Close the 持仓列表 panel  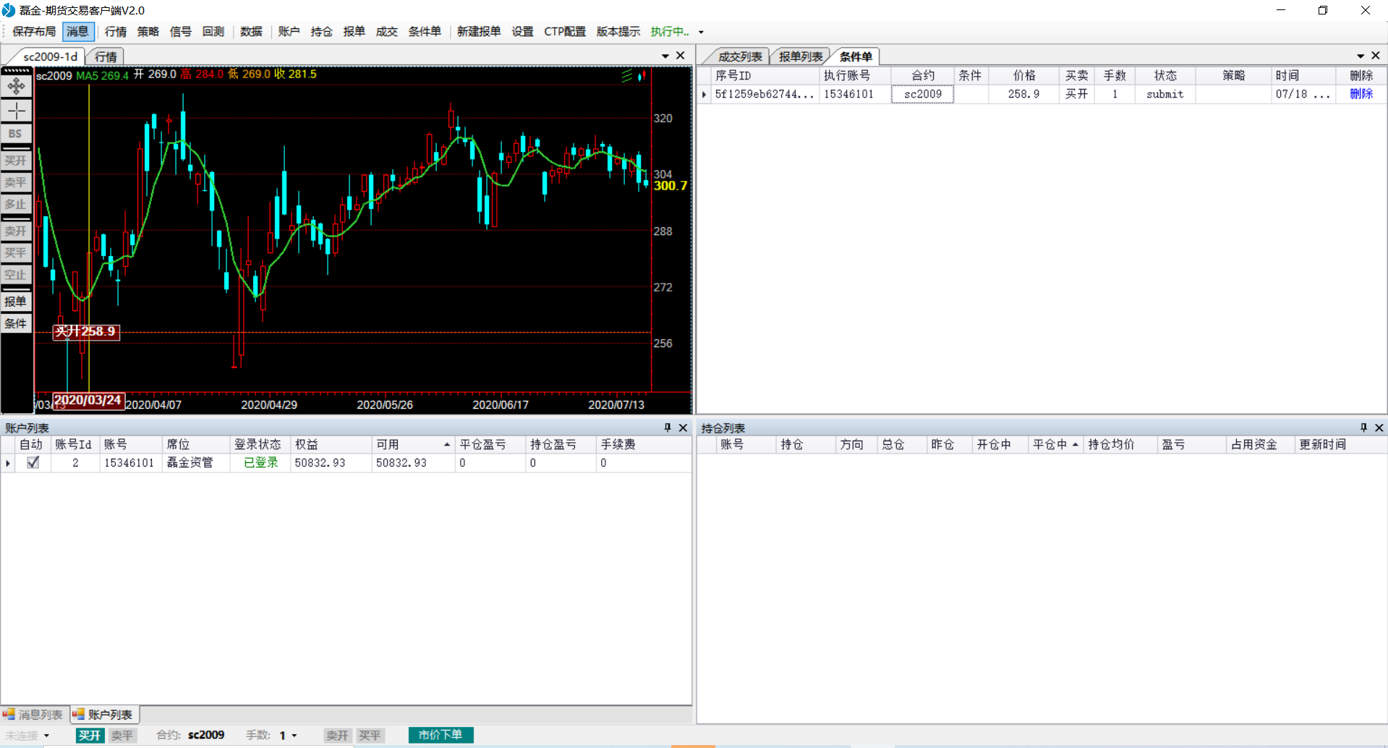point(1379,428)
